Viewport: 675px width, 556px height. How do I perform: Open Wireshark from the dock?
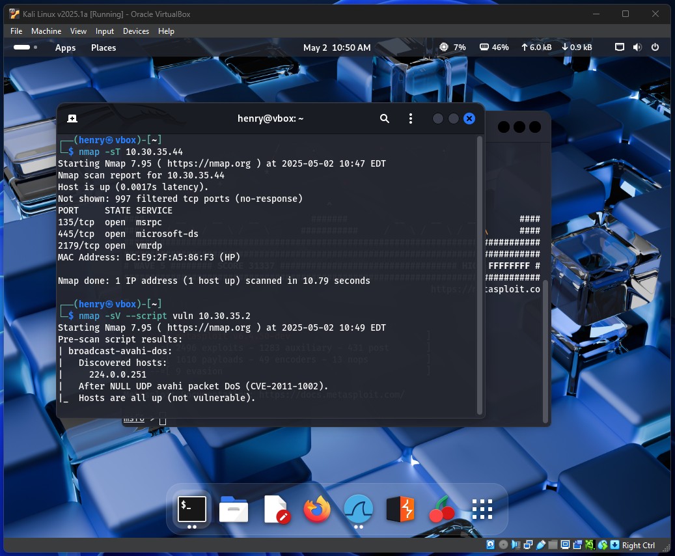click(359, 508)
